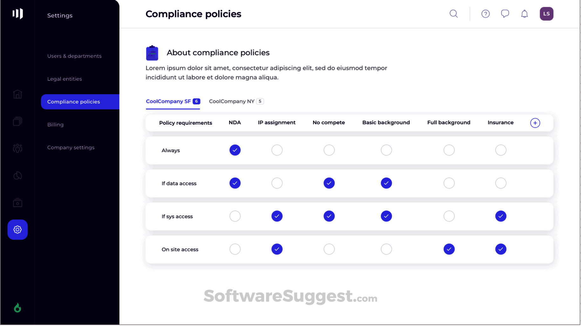Add a new policy column with plus icon
Screen dimensions: 581x327
pyautogui.click(x=535, y=123)
